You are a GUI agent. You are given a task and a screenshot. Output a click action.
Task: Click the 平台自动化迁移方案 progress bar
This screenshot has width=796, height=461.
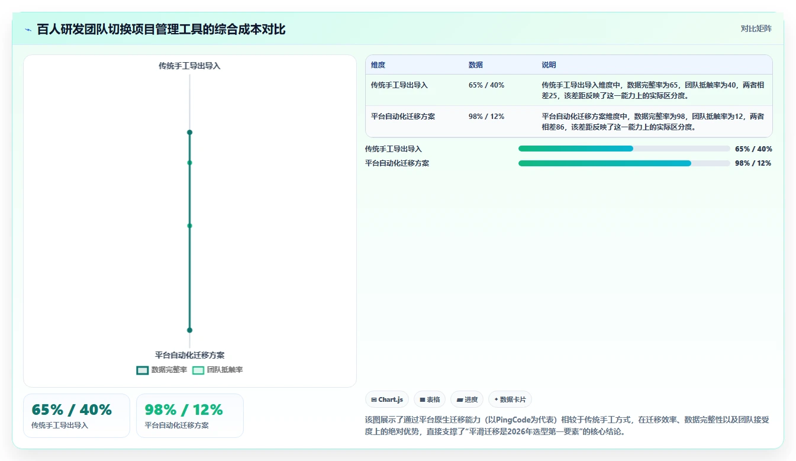(x=624, y=163)
